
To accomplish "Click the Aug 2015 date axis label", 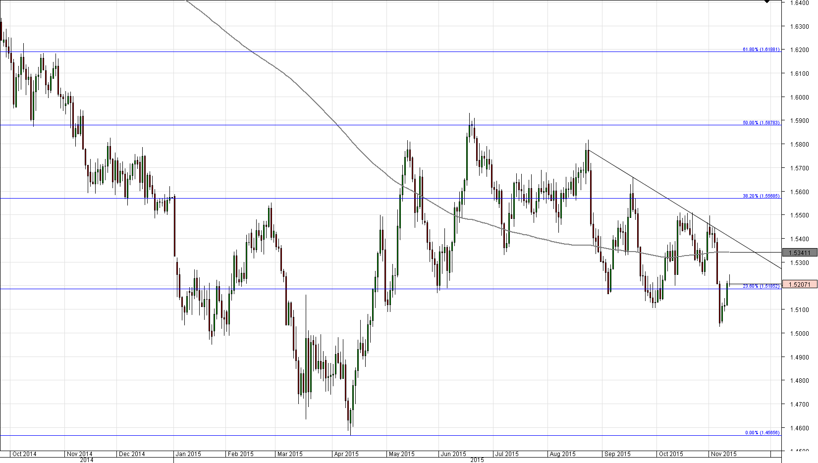I will 563,454.
